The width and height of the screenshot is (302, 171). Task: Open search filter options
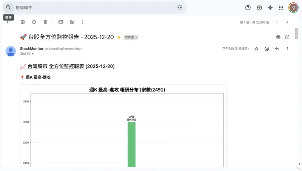pyautogui.click(x=180, y=8)
